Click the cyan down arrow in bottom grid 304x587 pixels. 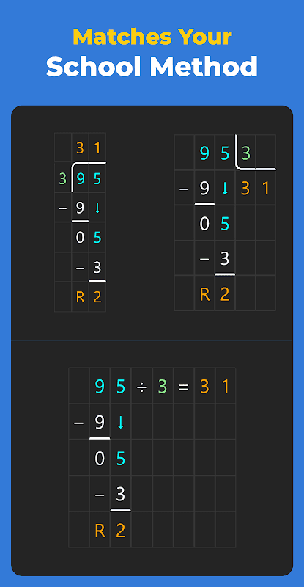[120, 422]
